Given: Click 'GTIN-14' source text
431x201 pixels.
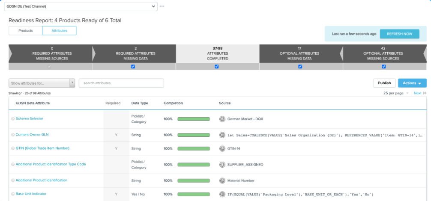Looking at the screenshot, I should click(x=234, y=148).
